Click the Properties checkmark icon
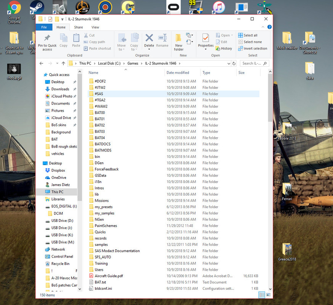Screen dimensions: 333x305 pyautogui.click(x=205, y=38)
